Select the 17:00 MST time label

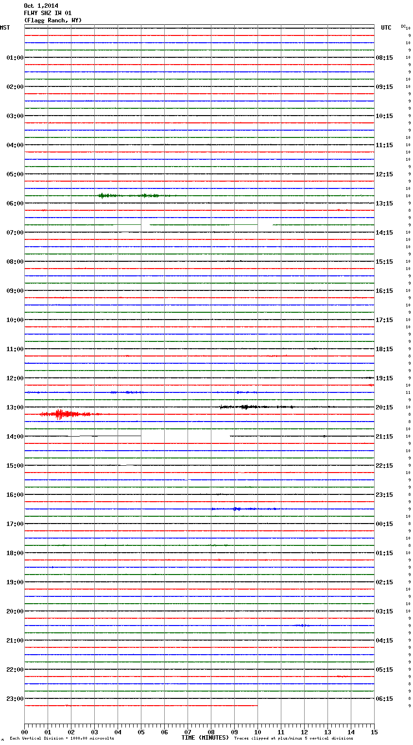15,524
